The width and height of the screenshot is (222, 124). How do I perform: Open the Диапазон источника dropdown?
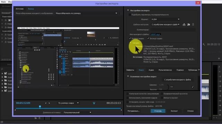77,113
